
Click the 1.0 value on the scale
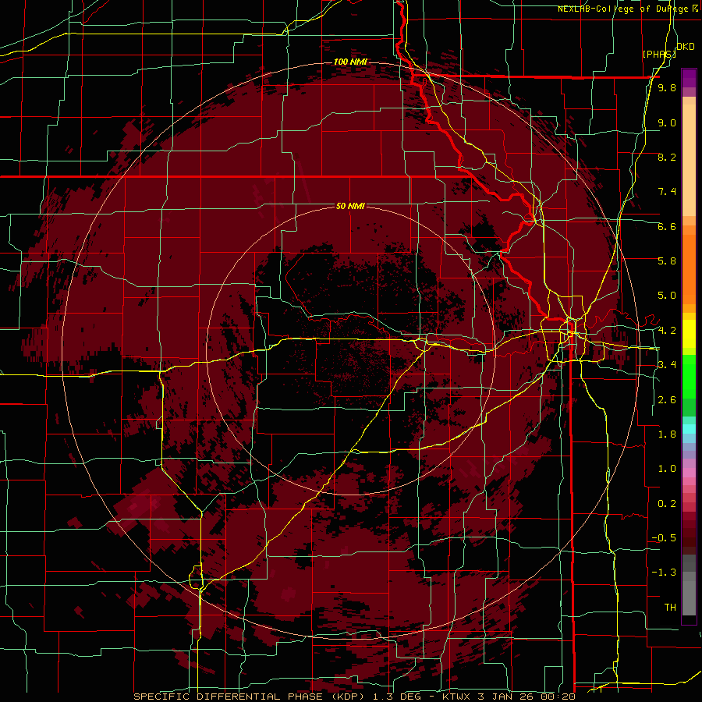[667, 469]
